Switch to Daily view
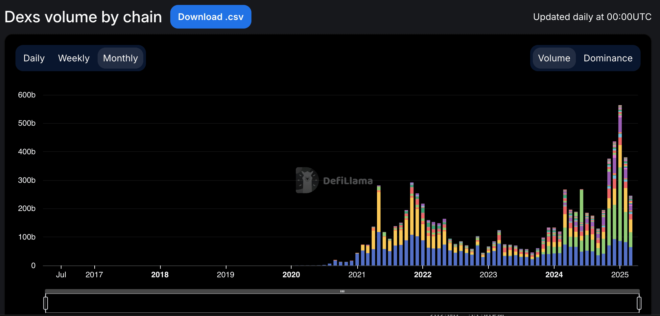This screenshot has height=316, width=660. click(34, 58)
